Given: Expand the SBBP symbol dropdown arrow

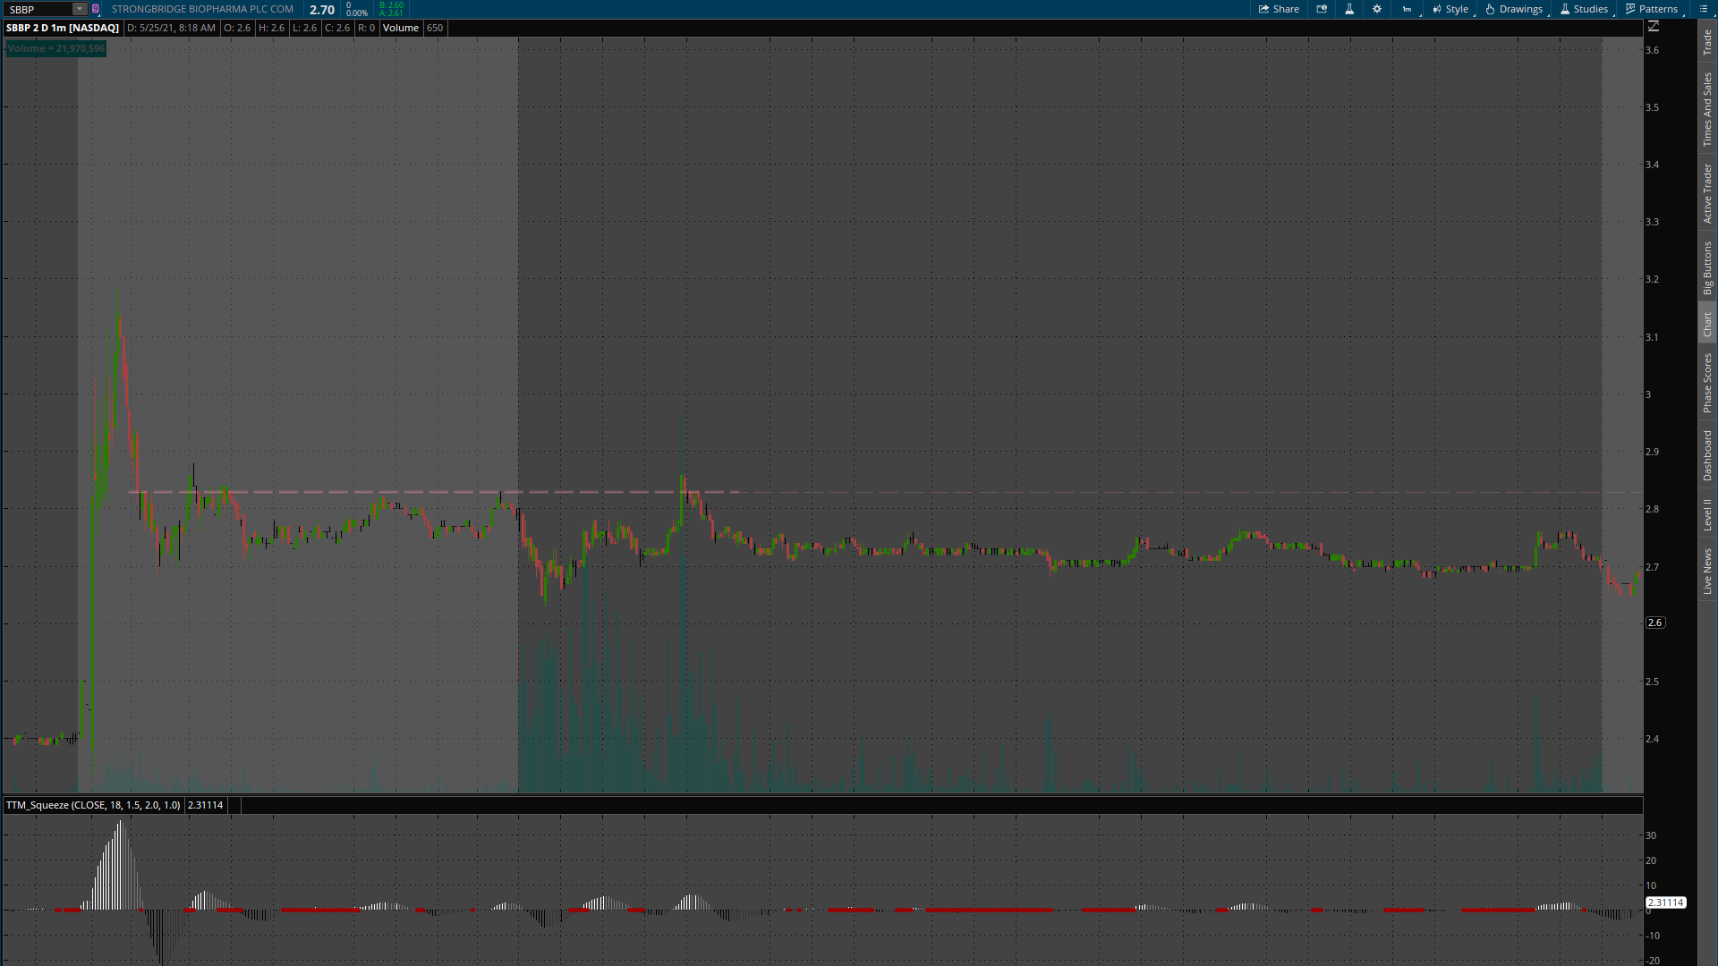Looking at the screenshot, I should (80, 9).
